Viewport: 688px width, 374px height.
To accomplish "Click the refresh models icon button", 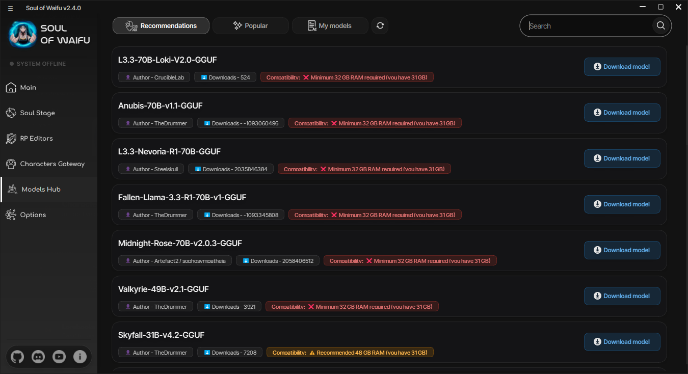I will coord(380,26).
